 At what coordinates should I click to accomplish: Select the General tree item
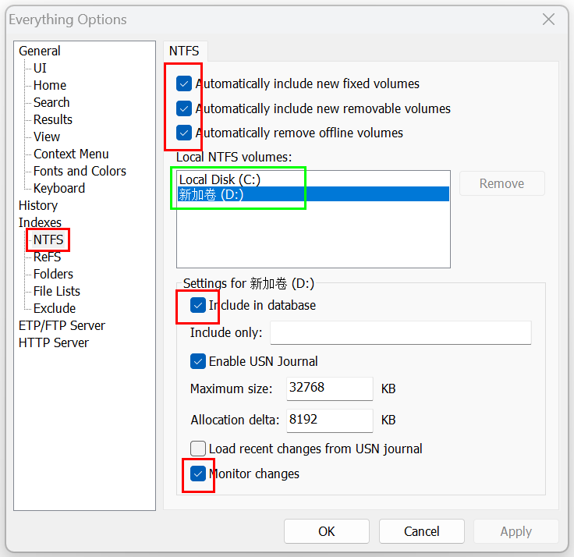(40, 51)
